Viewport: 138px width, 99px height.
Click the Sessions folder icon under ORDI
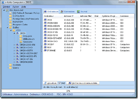[x=21, y=42]
